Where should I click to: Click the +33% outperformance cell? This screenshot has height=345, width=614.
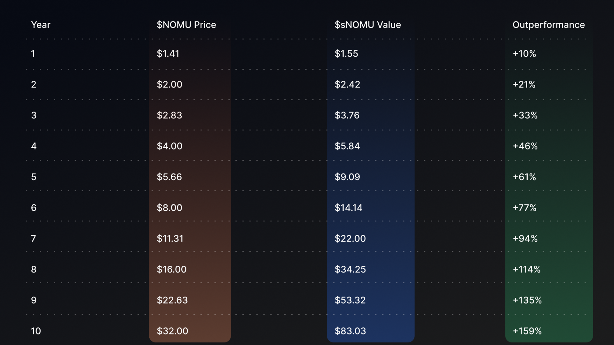coord(525,115)
